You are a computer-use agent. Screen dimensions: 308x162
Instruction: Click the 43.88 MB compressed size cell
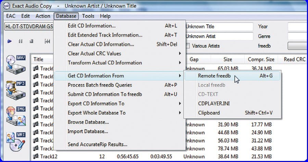click(x=261, y=149)
